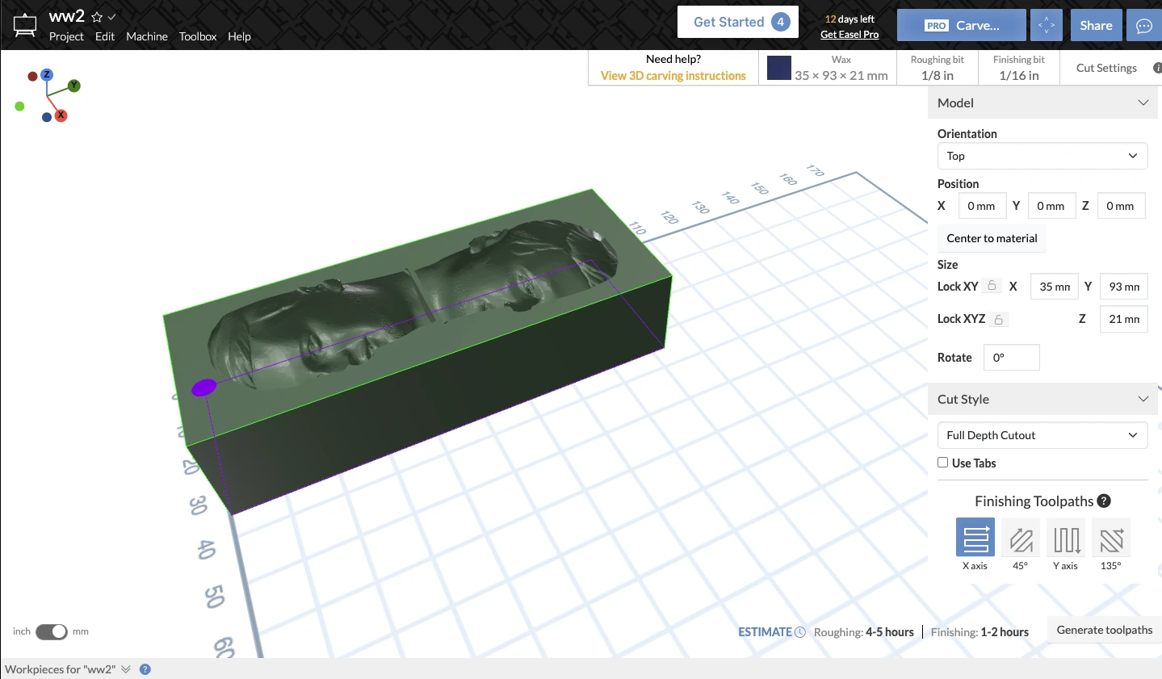Open the Help menu

239,36
